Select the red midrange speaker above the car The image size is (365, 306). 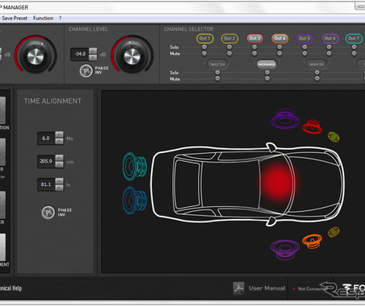click(x=312, y=126)
